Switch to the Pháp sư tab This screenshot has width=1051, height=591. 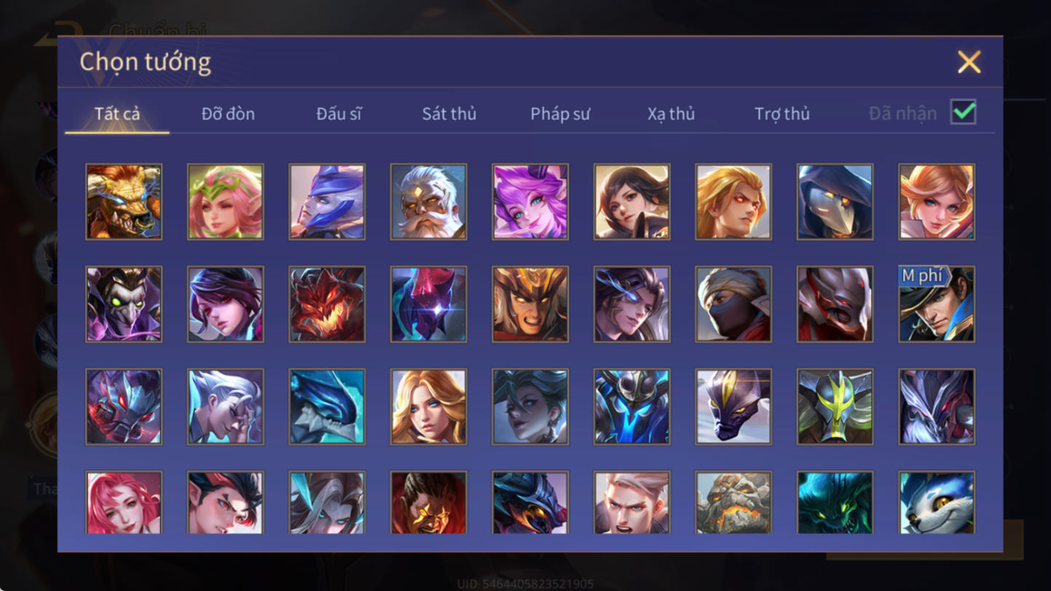[x=560, y=114]
